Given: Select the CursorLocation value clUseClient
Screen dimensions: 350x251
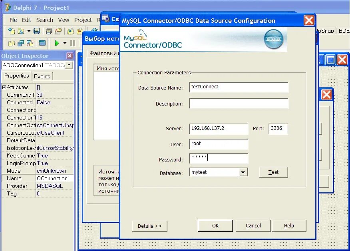Looking at the screenshot, I should pos(55,133).
